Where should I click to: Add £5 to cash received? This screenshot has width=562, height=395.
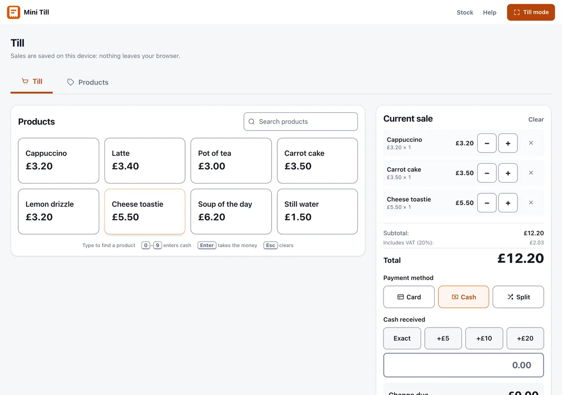point(443,338)
